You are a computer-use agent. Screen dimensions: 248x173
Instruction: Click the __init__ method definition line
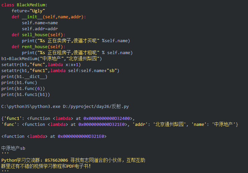point(49,17)
